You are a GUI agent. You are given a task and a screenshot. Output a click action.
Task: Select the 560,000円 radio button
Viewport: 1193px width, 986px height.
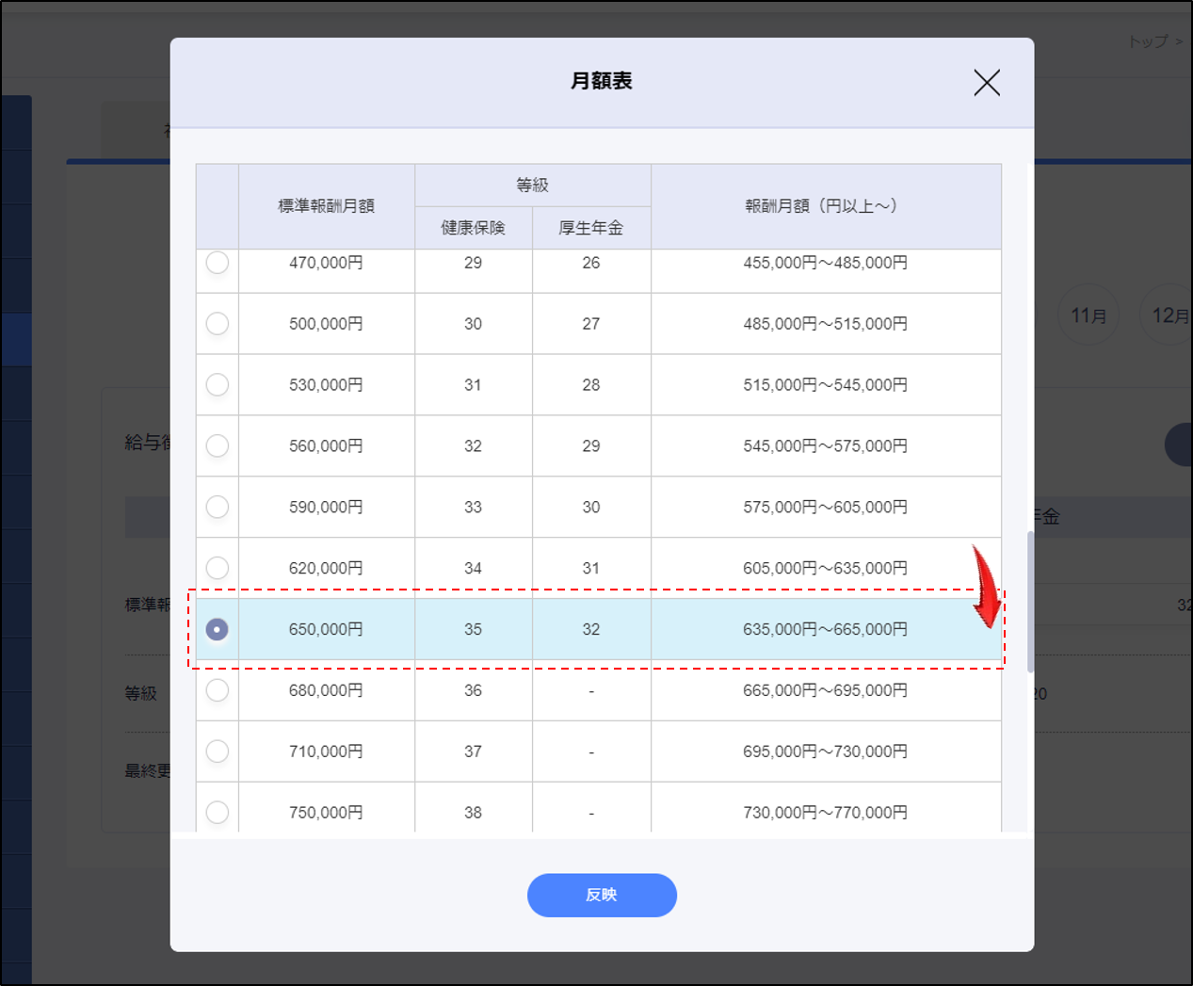click(218, 445)
